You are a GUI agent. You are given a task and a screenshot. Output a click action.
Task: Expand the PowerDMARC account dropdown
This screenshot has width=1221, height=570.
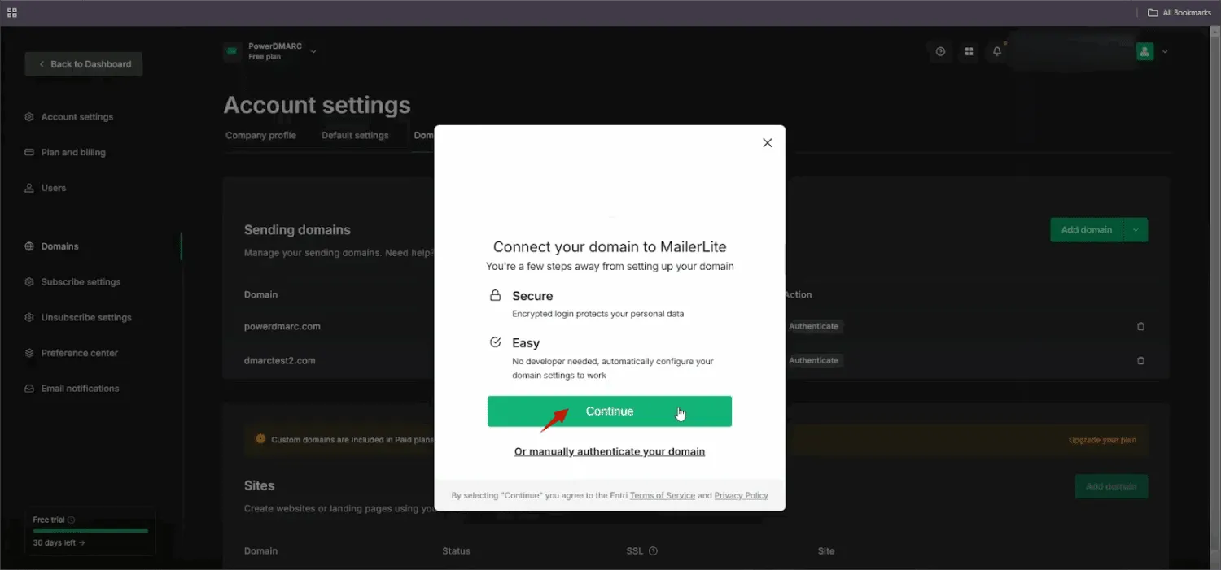[x=313, y=52]
